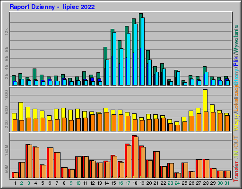This screenshot has height=189, width=242.
Task: Click the '12k' y-axis value
Action: coord(7,32)
